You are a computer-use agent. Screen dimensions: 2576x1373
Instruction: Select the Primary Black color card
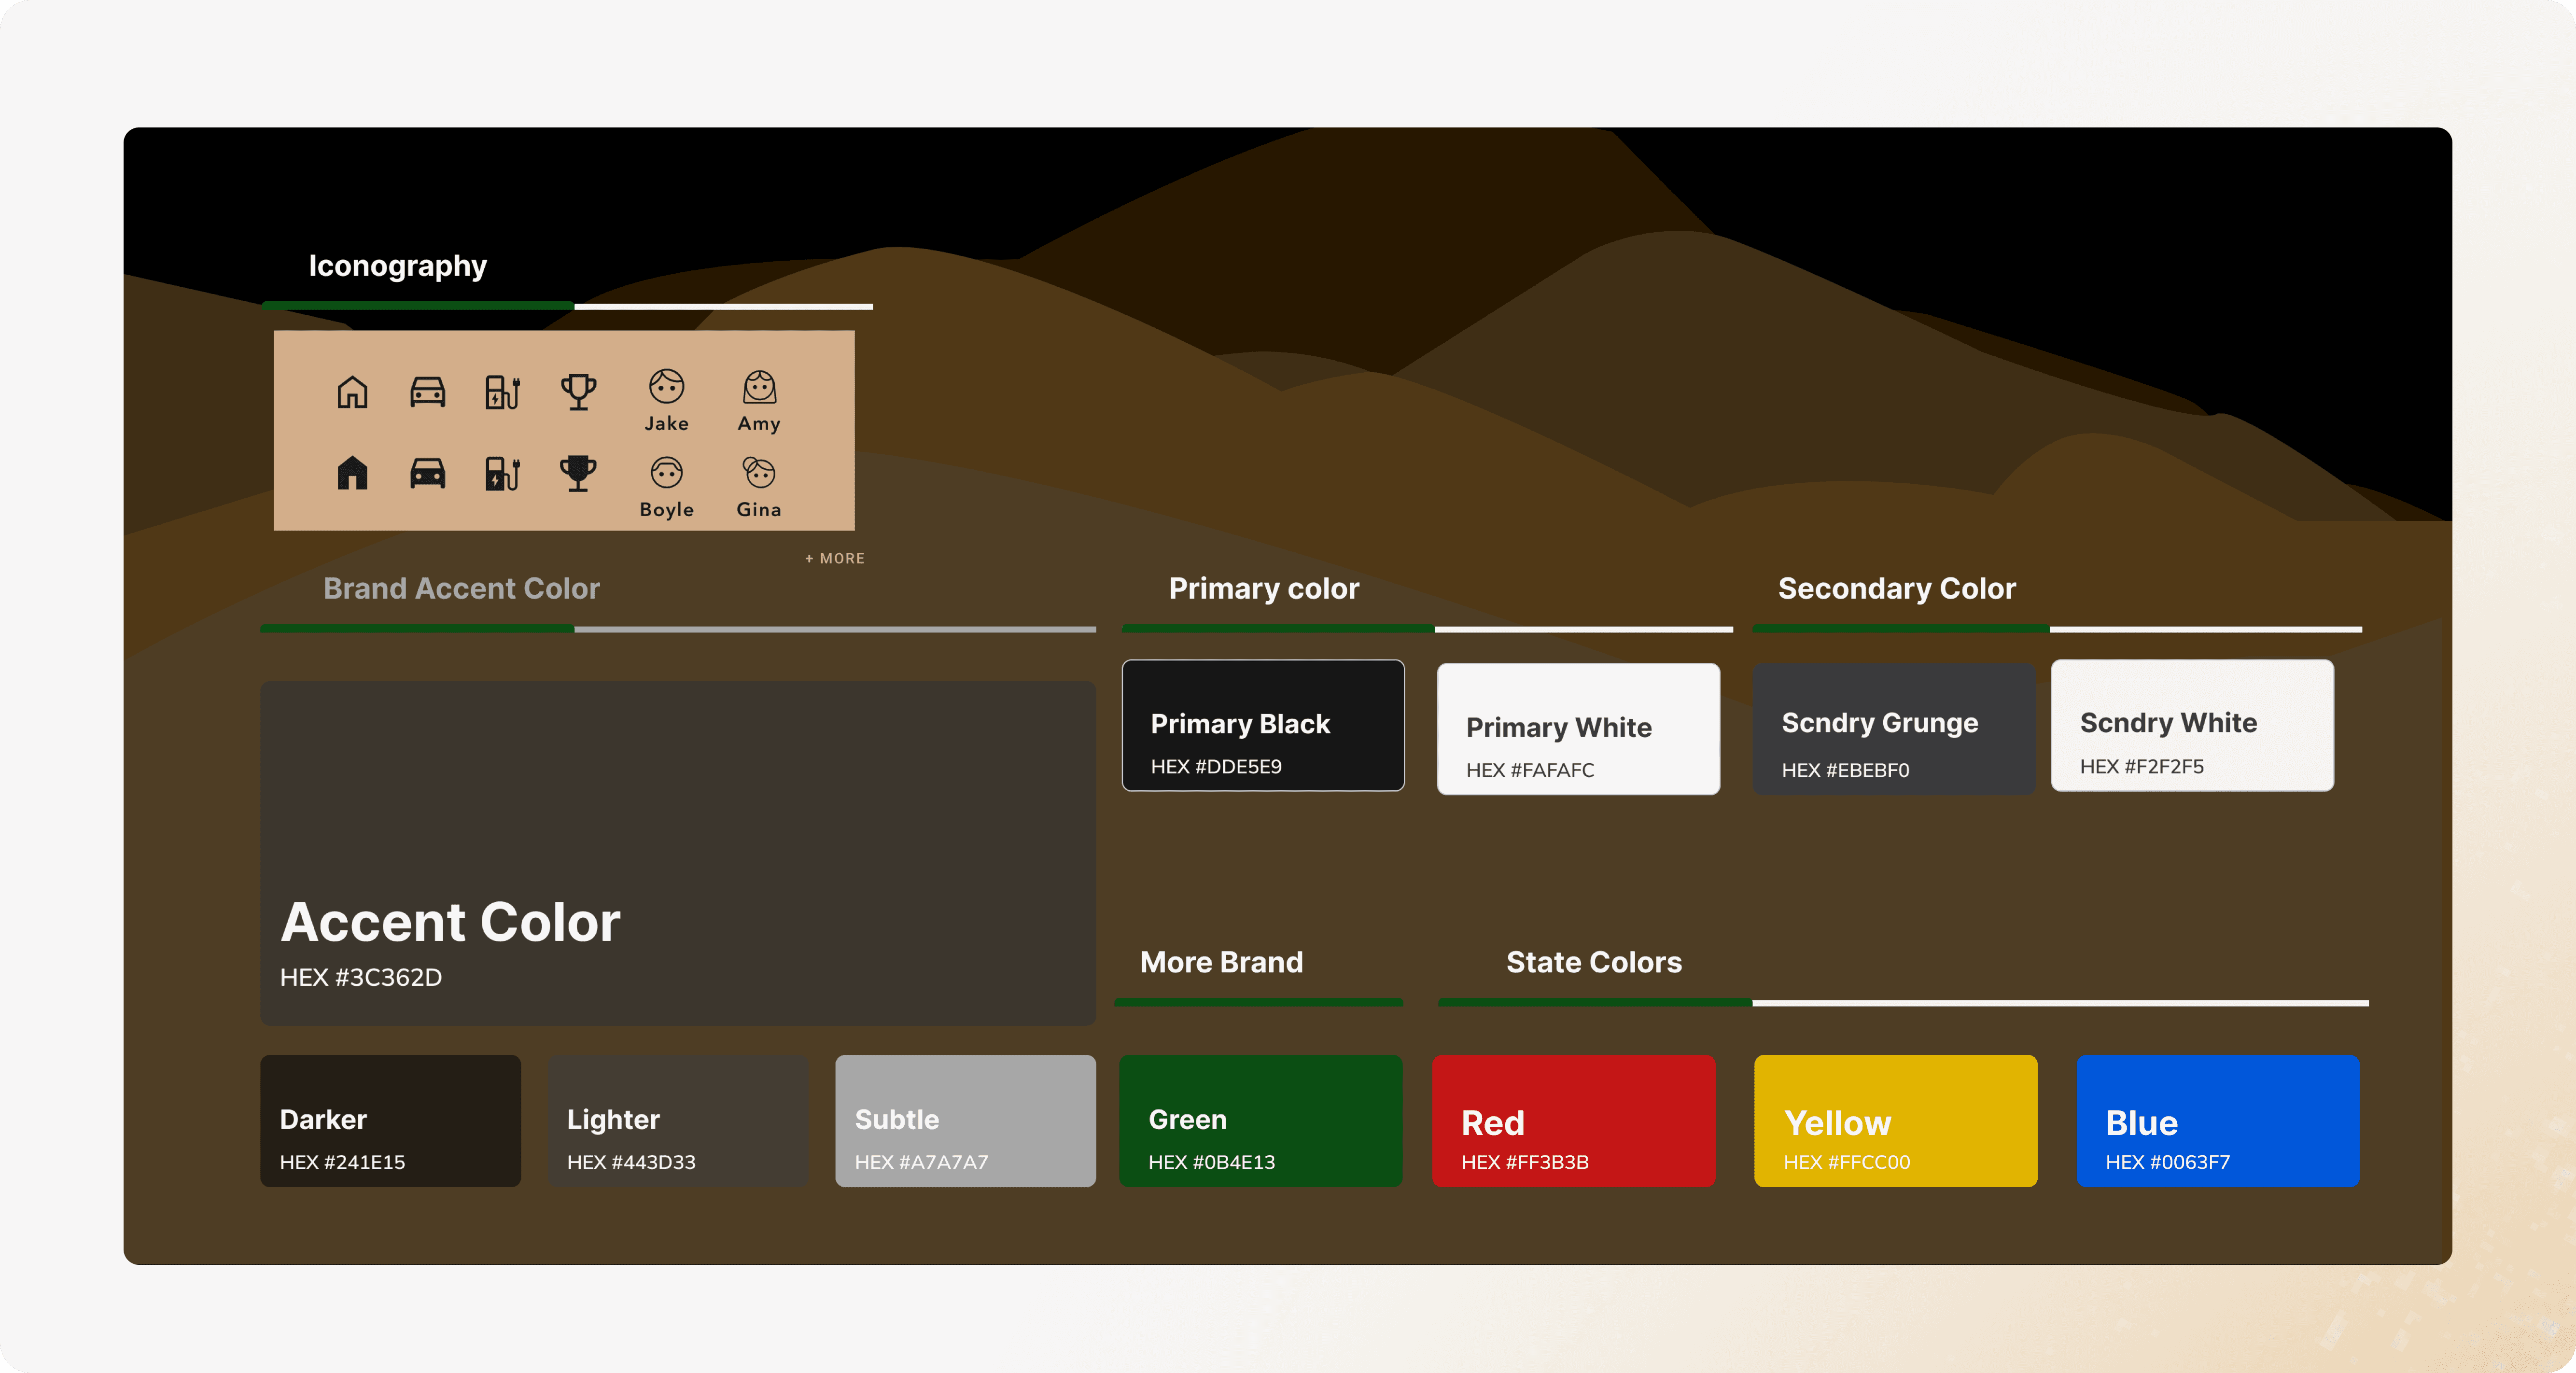coord(1262,725)
